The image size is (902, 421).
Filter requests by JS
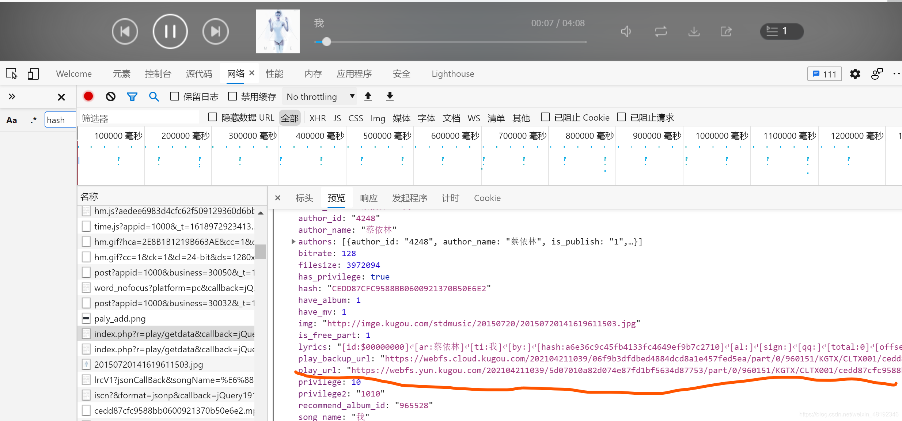click(337, 118)
